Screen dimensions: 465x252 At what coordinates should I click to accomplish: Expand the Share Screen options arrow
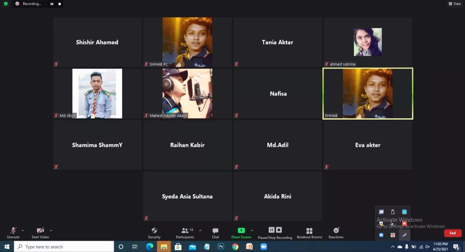252,230
